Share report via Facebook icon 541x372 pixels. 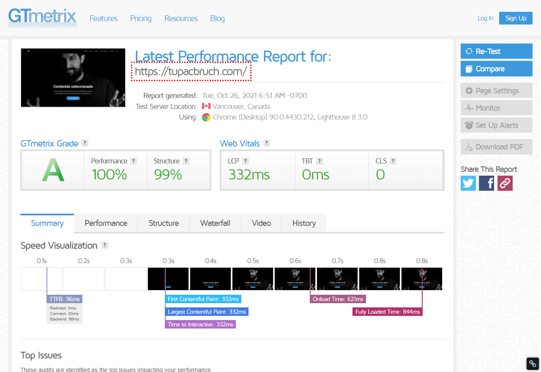point(486,183)
